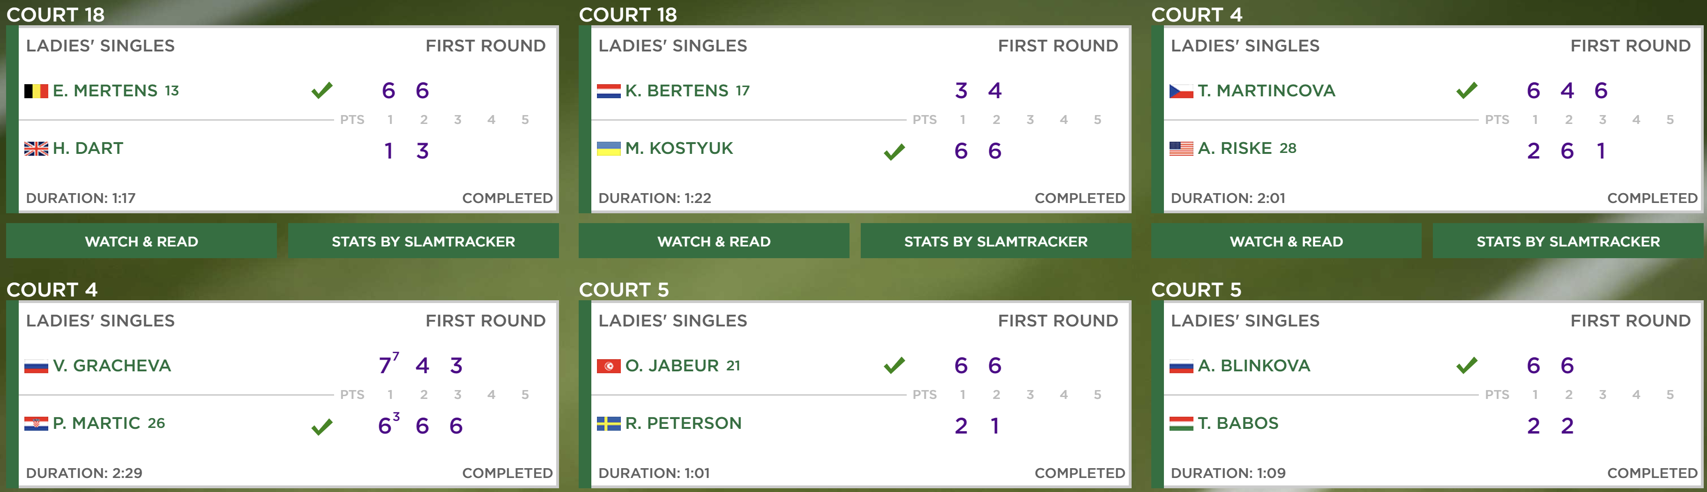Viewport: 1707px width, 492px height.
Task: Open Stats by Slamtracker for Mertens match
Action: point(423,241)
